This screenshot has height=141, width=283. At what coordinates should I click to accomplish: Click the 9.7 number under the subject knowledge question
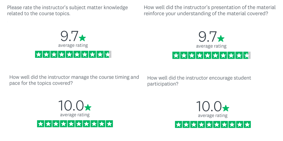click(x=69, y=36)
